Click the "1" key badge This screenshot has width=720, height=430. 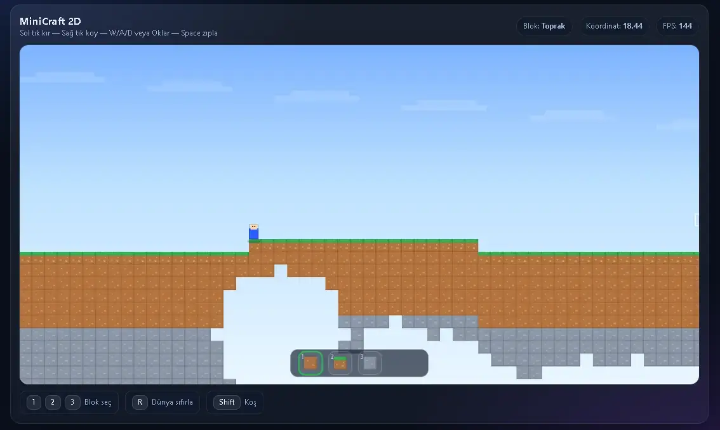(34, 402)
